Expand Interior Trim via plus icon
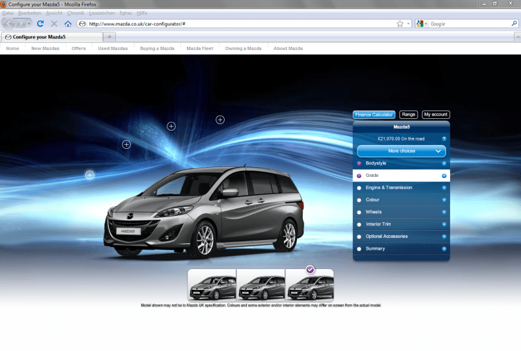 pos(444,225)
